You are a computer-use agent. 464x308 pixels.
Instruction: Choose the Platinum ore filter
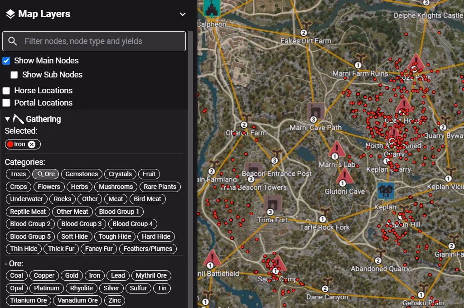point(47,288)
